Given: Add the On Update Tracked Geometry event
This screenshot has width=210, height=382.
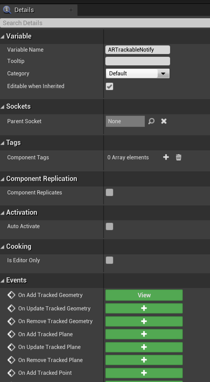Looking at the screenshot, I should point(144,308).
